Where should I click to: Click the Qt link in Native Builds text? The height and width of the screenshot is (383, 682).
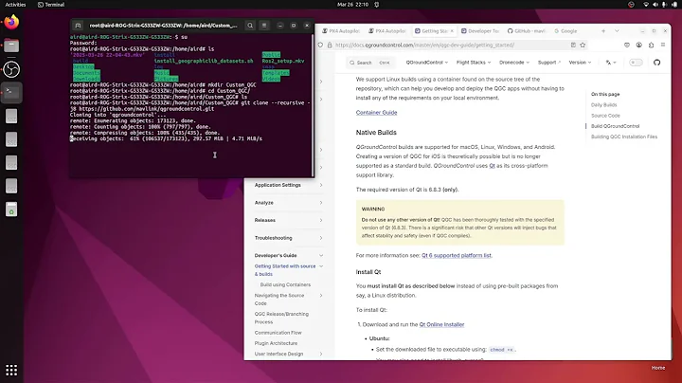tap(492, 166)
